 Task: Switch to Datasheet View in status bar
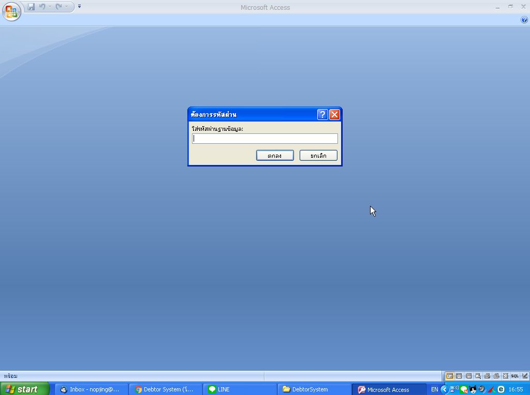[x=459, y=376]
